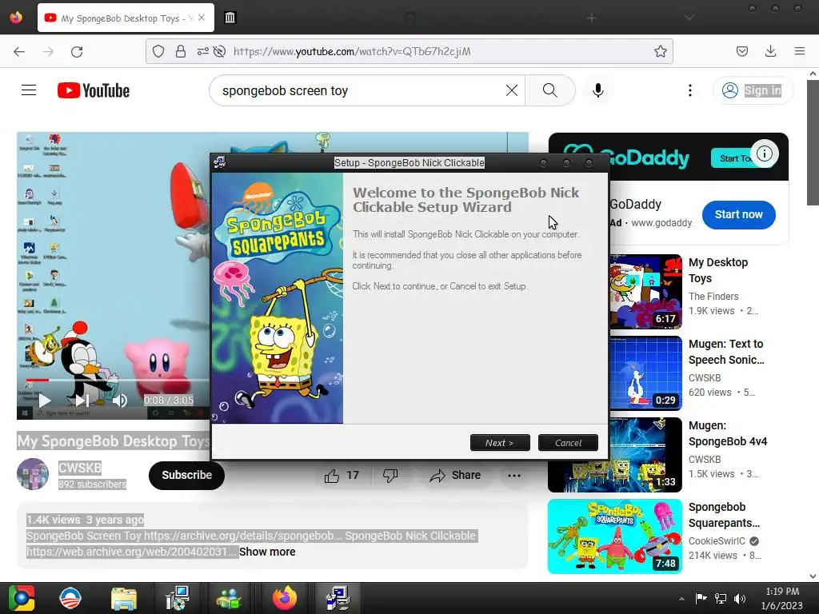
Task: Reload the page with the refresh icon
Action: 77,51
